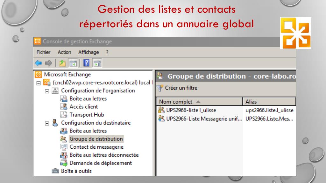
Task: Click the Microsoft Office logo image
Action: [x=296, y=33]
